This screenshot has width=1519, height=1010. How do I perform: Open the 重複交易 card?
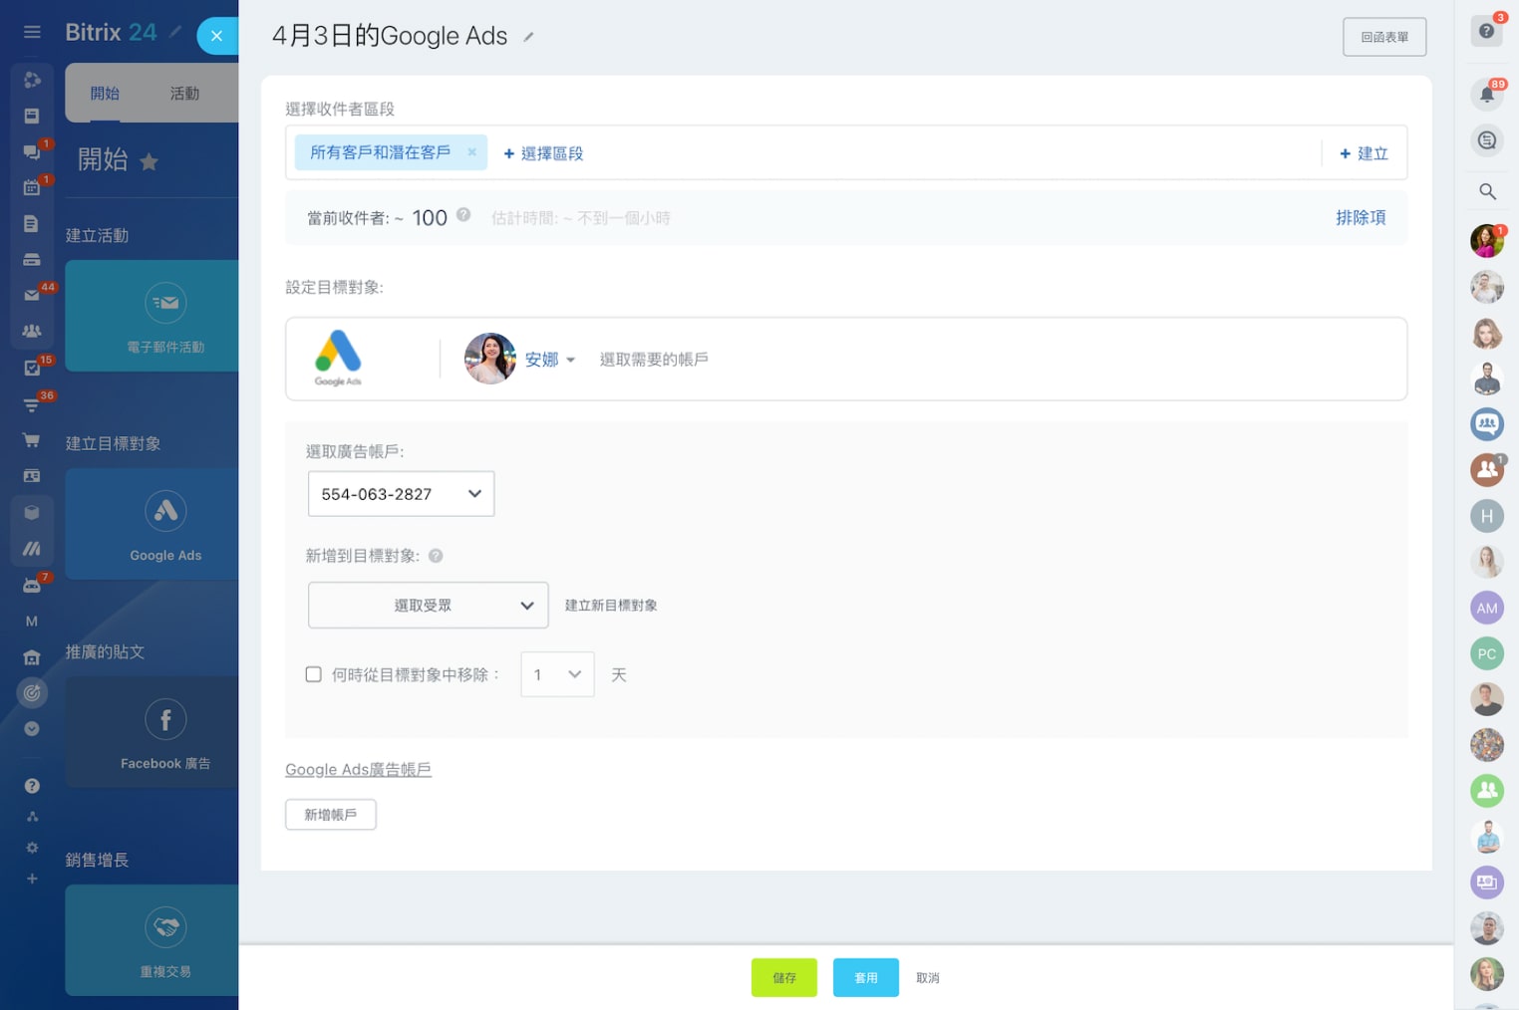click(x=152, y=940)
